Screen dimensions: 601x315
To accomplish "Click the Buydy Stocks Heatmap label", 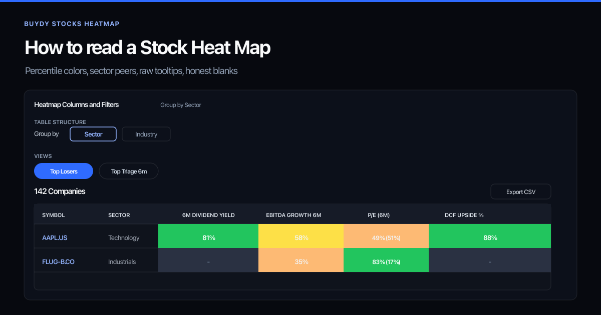I will 72,23.
